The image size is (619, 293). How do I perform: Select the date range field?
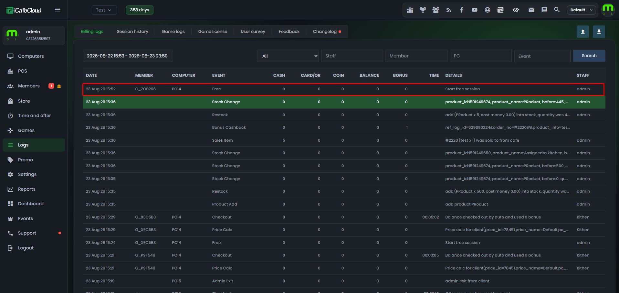(x=128, y=56)
